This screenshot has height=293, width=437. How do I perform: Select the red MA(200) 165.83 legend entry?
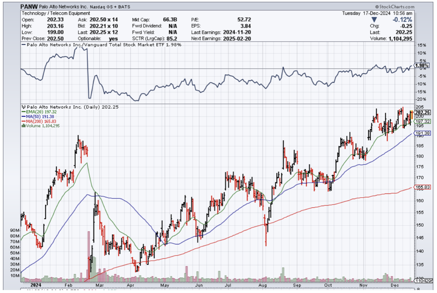click(41, 121)
